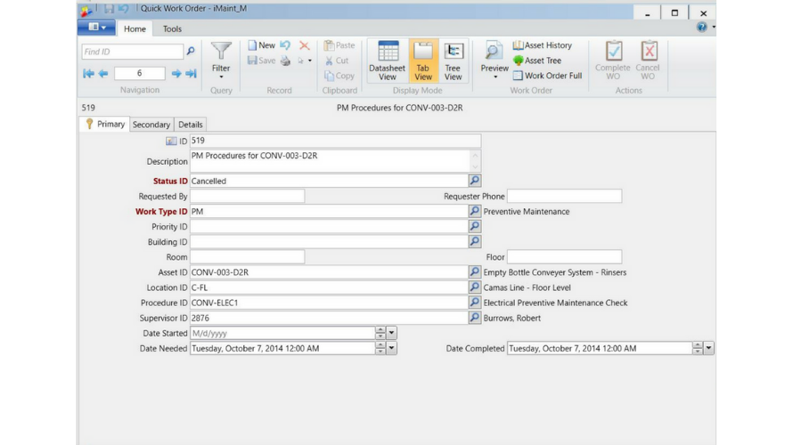The width and height of the screenshot is (793, 445).
Task: Jump to the last record arrow
Action: point(191,74)
